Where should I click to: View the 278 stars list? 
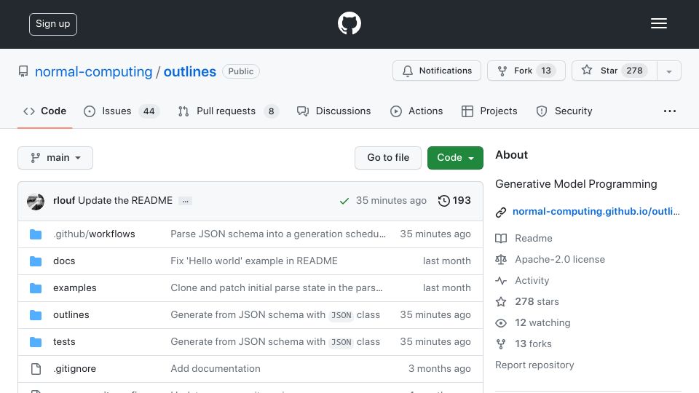click(x=537, y=301)
